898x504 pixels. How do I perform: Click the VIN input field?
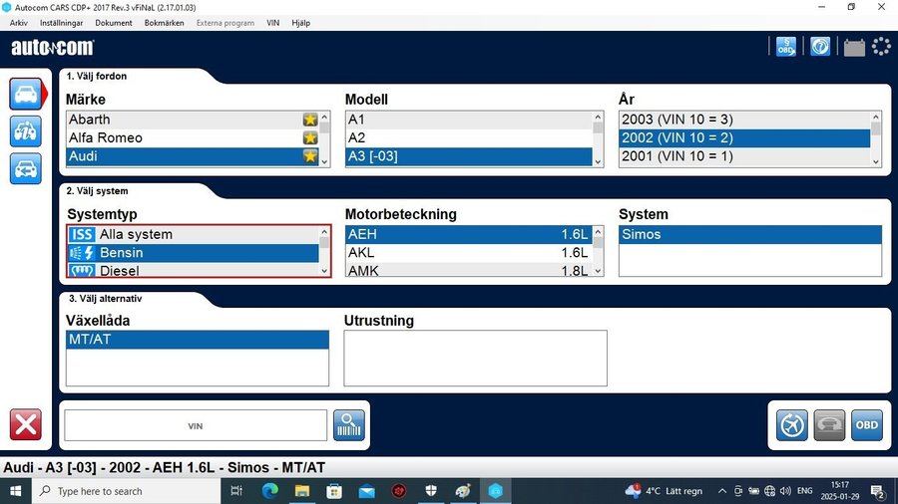tap(196, 425)
